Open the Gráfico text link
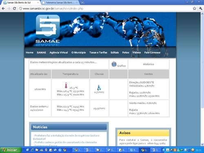The height and width of the screenshot is (153, 204). click(121, 66)
